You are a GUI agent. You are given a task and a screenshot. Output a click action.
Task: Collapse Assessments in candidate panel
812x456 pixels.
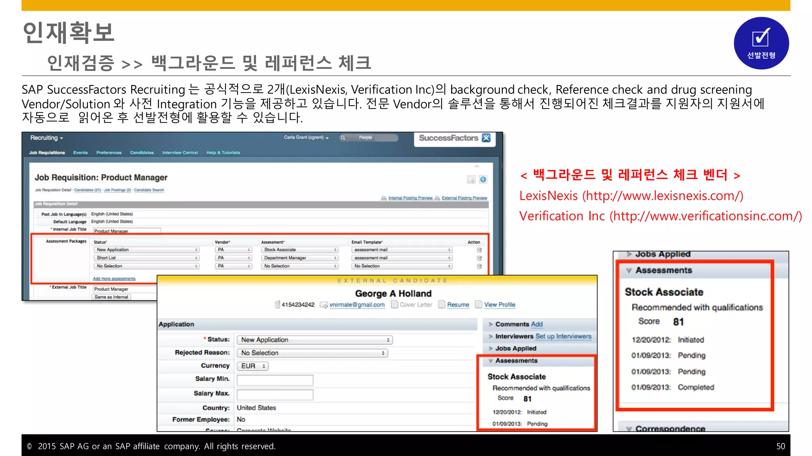(491, 361)
